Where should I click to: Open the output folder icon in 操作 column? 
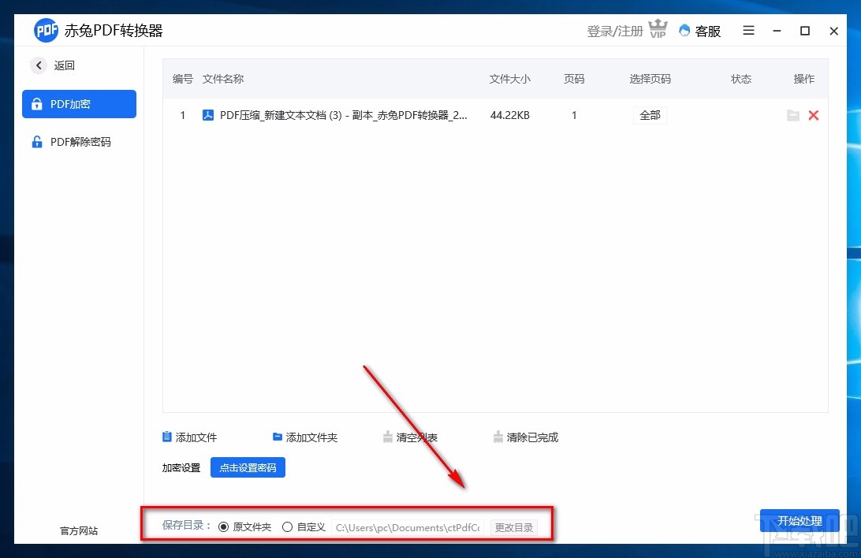pos(793,115)
